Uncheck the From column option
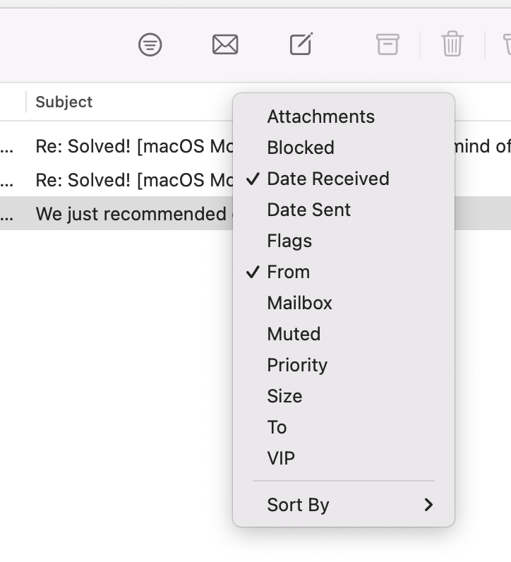511x562 pixels. tap(288, 272)
